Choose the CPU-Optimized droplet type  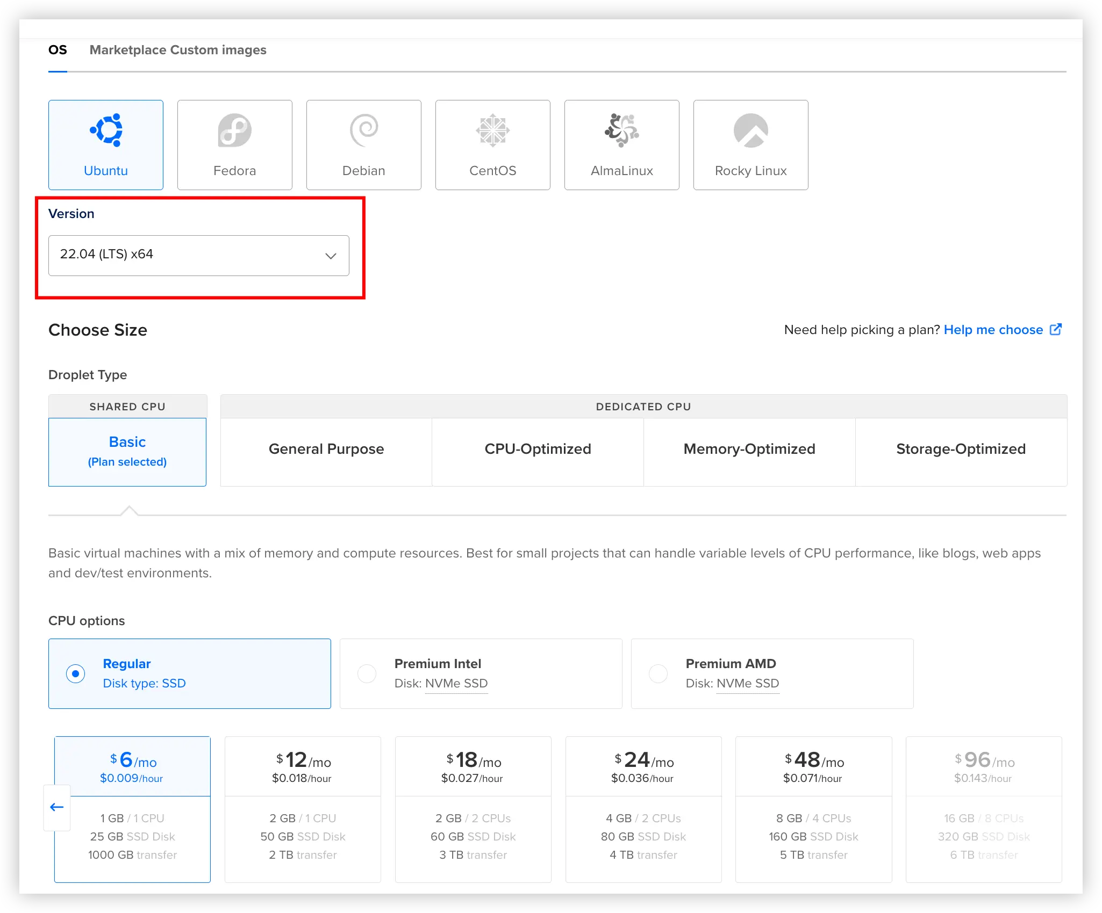point(538,452)
